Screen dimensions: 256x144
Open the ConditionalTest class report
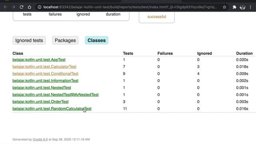45,74
